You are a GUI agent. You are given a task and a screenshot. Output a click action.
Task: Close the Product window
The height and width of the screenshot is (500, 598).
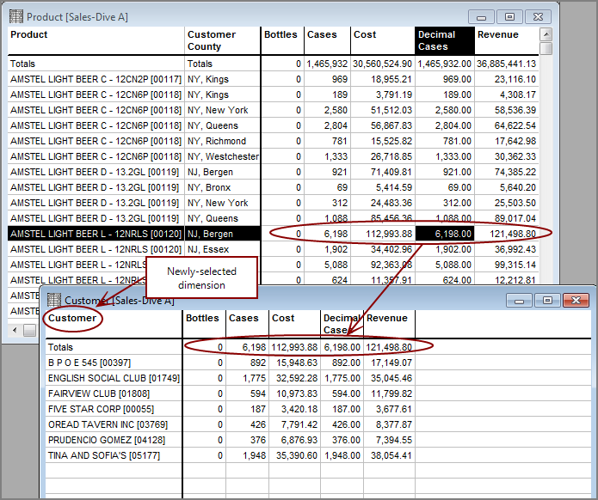click(538, 17)
